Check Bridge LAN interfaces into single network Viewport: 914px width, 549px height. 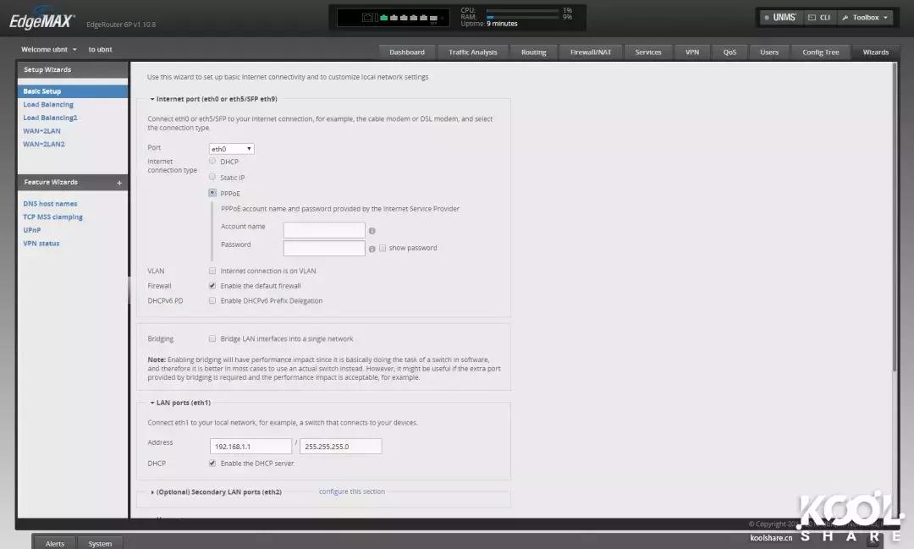click(x=212, y=338)
